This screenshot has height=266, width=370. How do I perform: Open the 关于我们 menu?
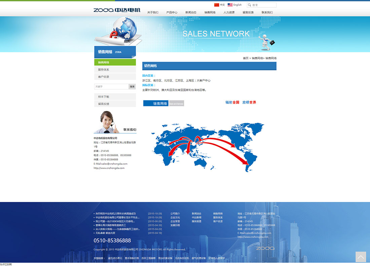(153, 12)
